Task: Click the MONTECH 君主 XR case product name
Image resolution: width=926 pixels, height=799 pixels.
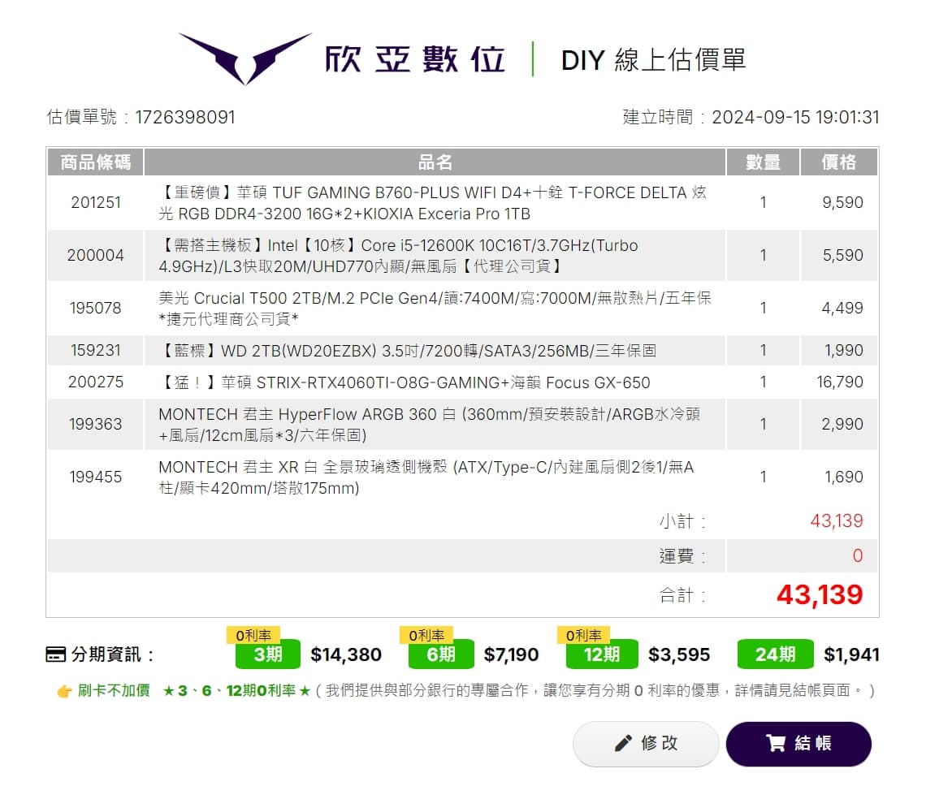Action: 426,477
